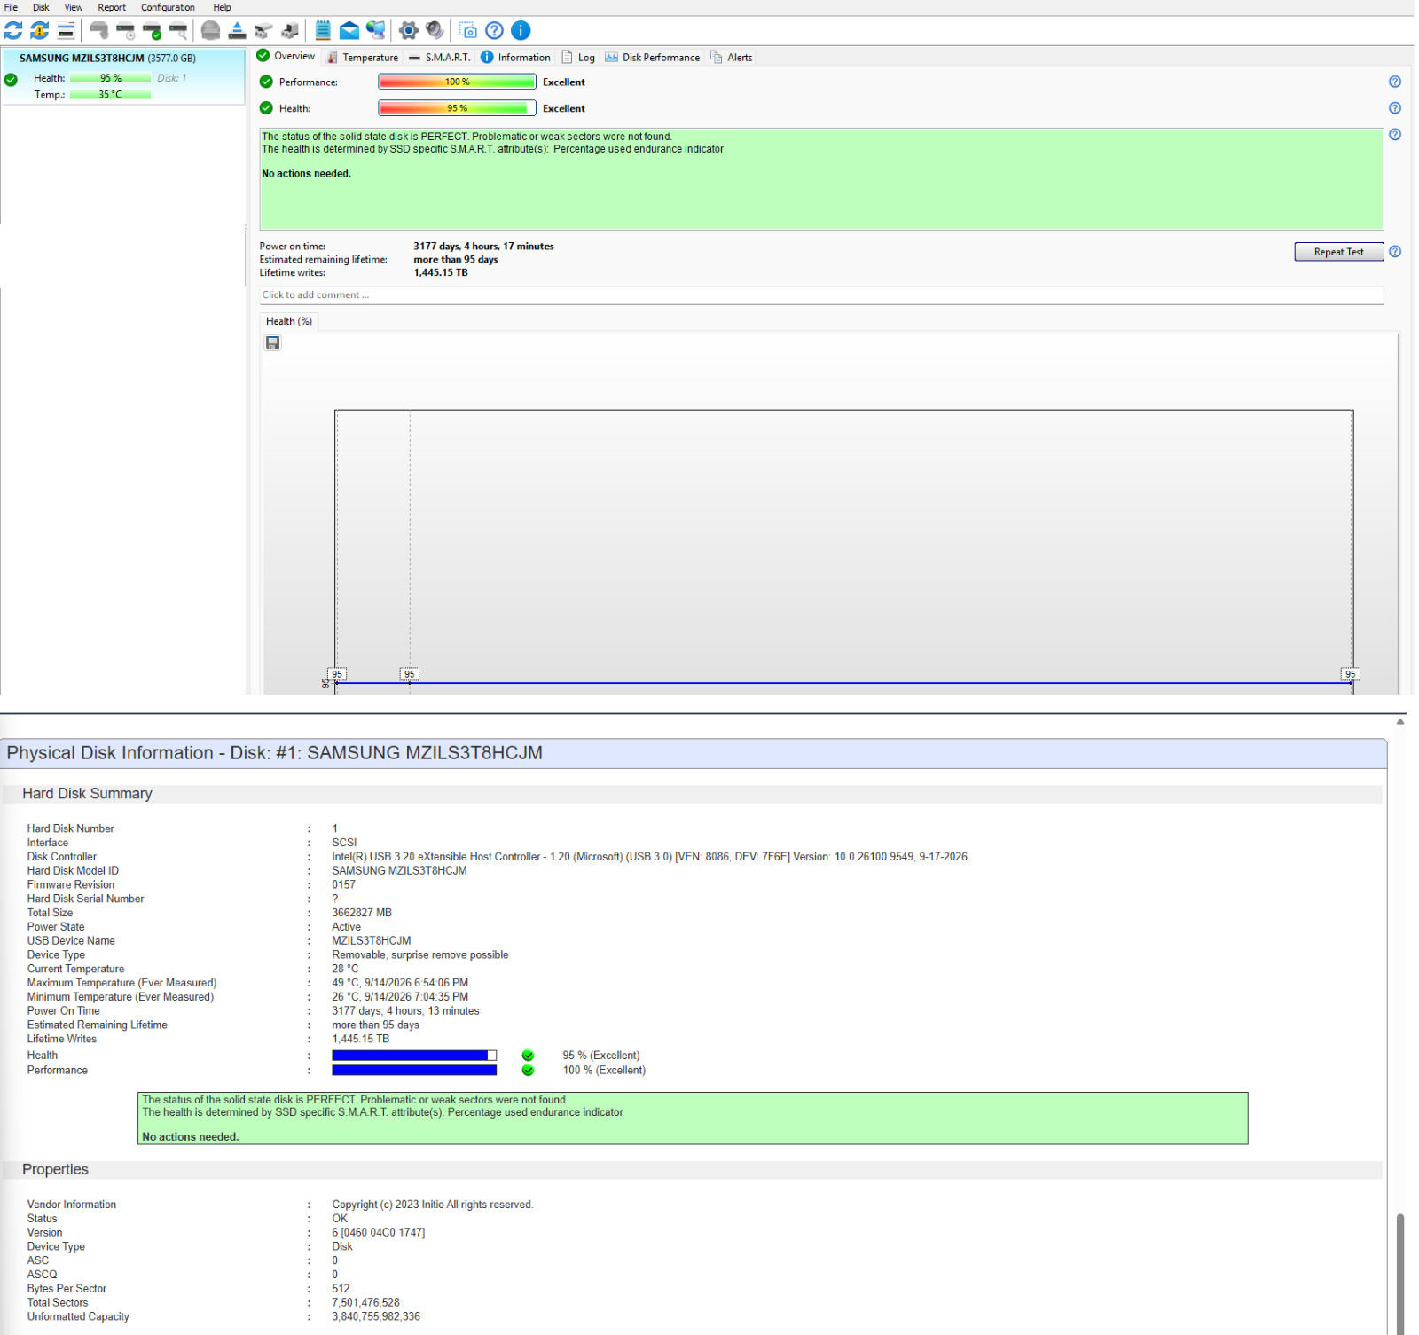Click green check icon beside Performance label
Image resolution: width=1419 pixels, height=1335 pixels.
(x=266, y=82)
